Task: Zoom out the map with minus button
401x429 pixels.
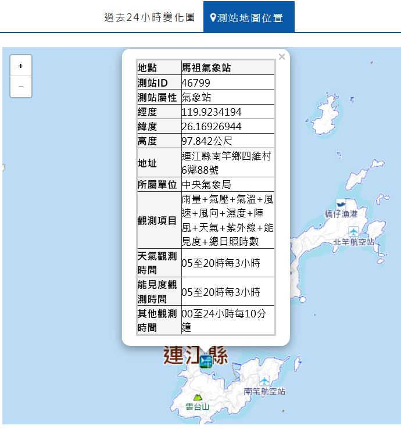Action: [21, 87]
